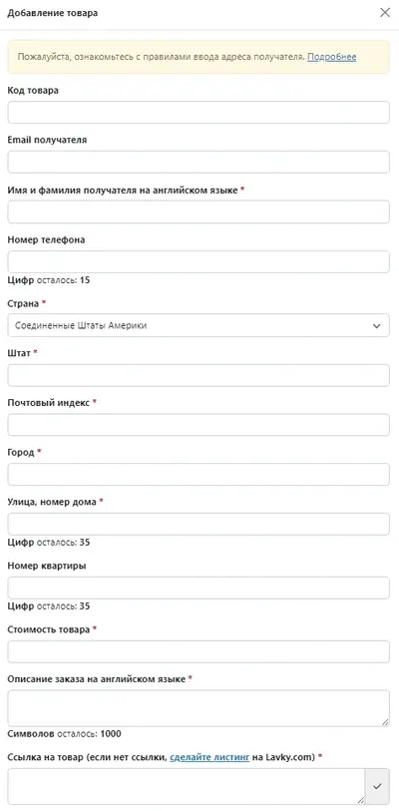Open the Подробнее link in the notice
Screen dimensions: 399x811
tap(332, 57)
